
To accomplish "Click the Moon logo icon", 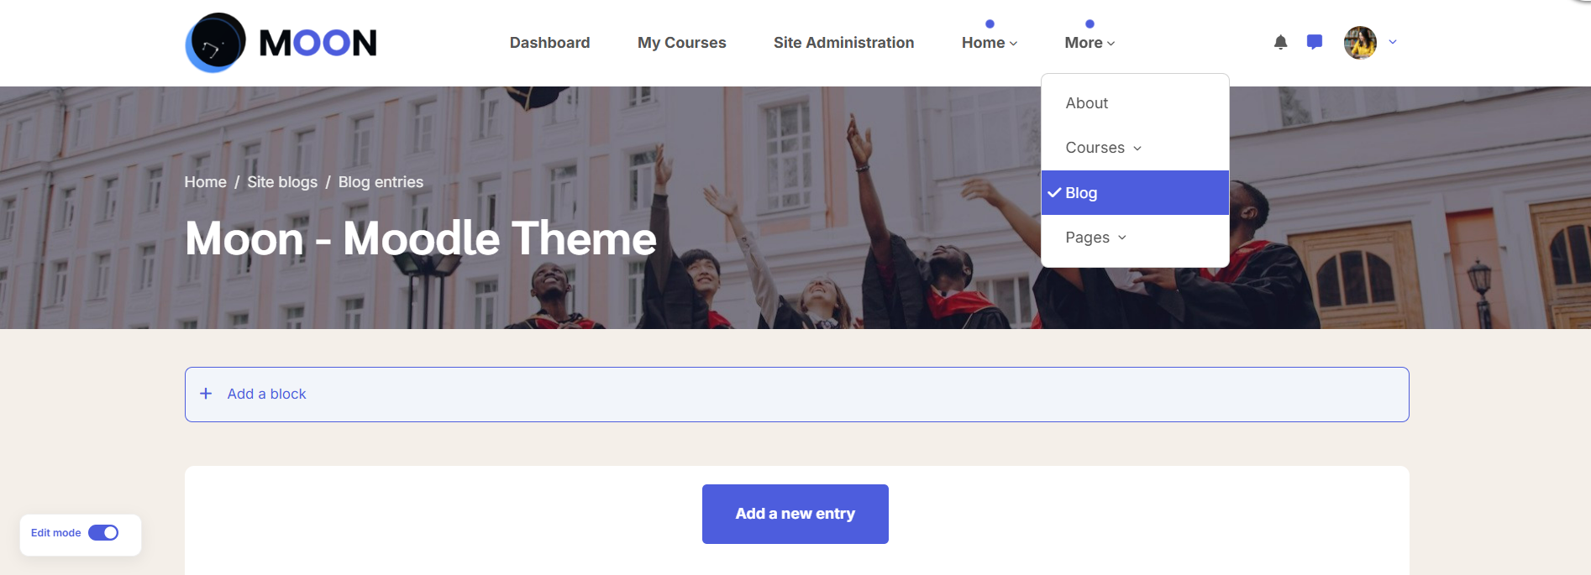I will (x=216, y=42).
